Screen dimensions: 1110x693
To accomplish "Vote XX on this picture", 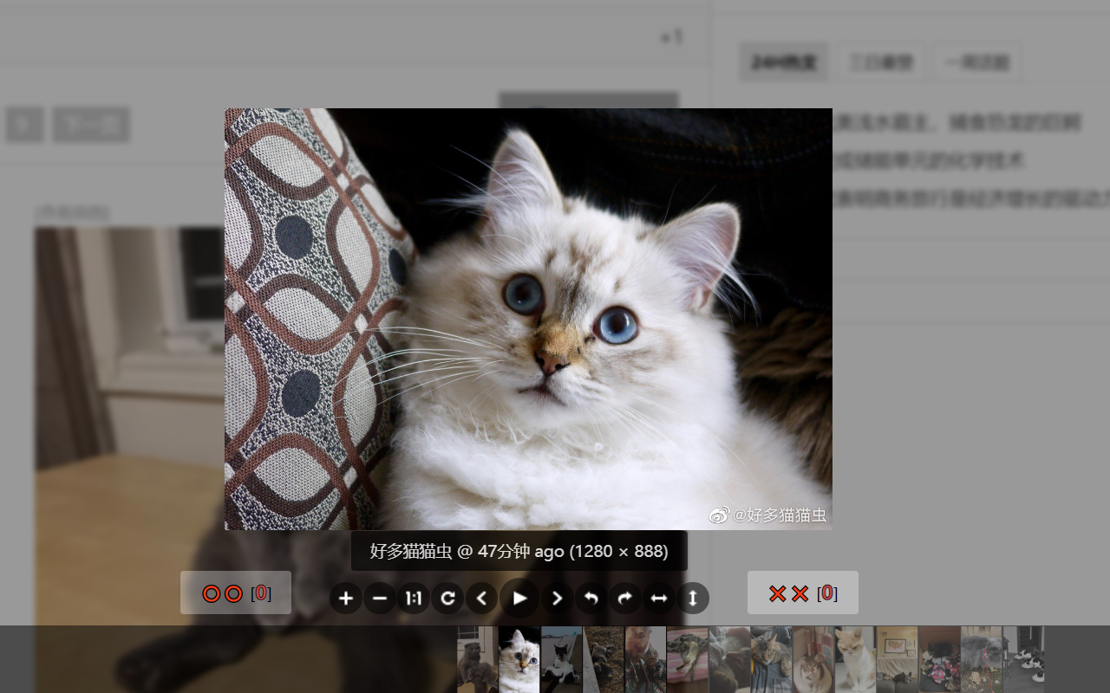I will (803, 593).
